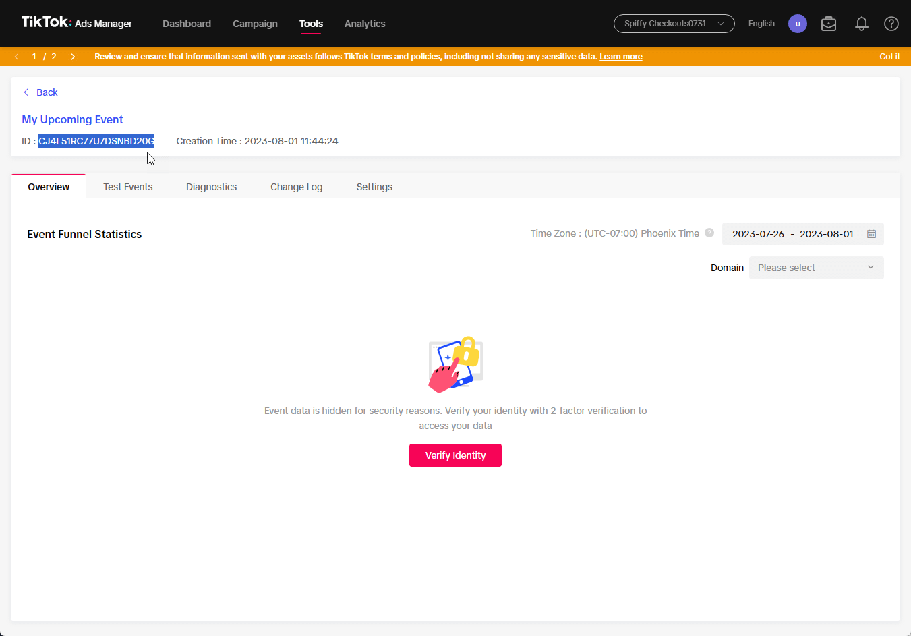The width and height of the screenshot is (911, 636).
Task: Switch to the Overview tab
Action: (x=49, y=187)
